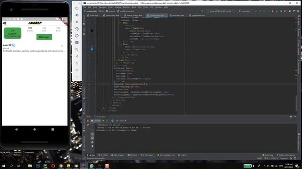Open the Dart Analysis tool window

pos(117,155)
